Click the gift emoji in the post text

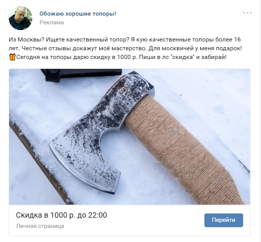(x=12, y=57)
